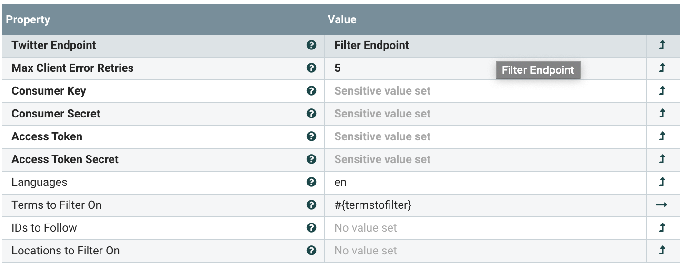680x263 pixels.
Task: Set a value for IDs to Follow
Action: (366, 228)
